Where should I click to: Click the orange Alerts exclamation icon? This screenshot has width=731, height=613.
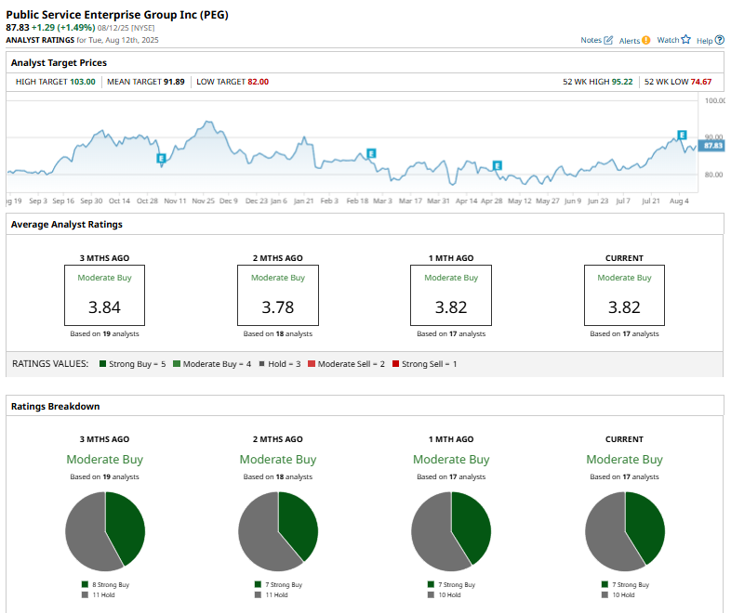pos(645,40)
